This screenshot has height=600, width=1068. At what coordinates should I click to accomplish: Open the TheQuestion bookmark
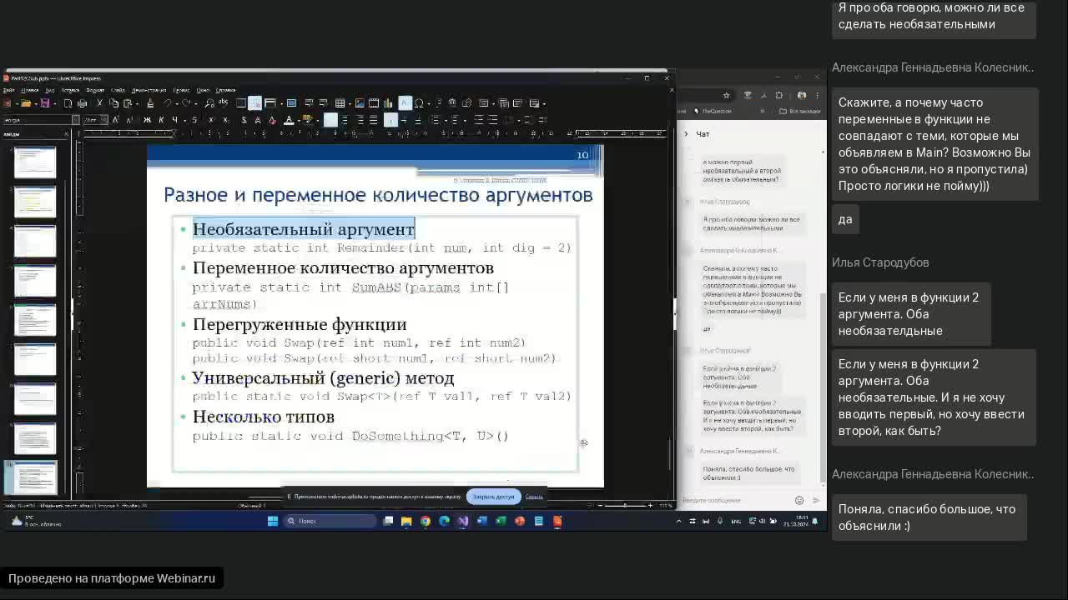(x=713, y=111)
